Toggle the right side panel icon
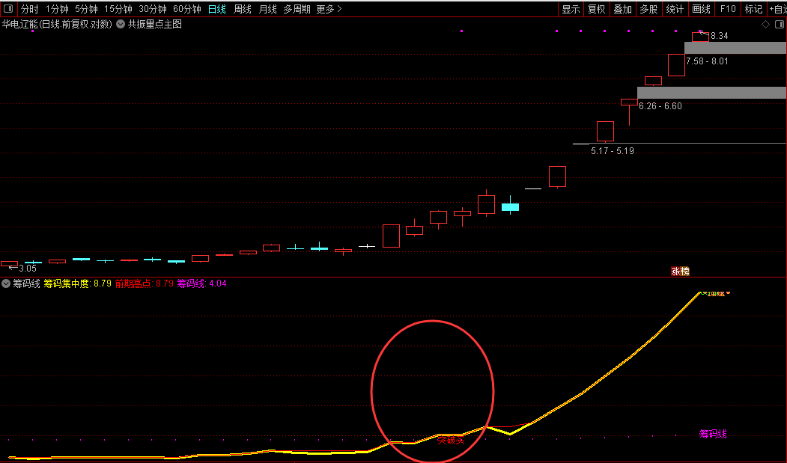Image resolution: width=787 pixels, height=463 pixels. click(x=780, y=24)
